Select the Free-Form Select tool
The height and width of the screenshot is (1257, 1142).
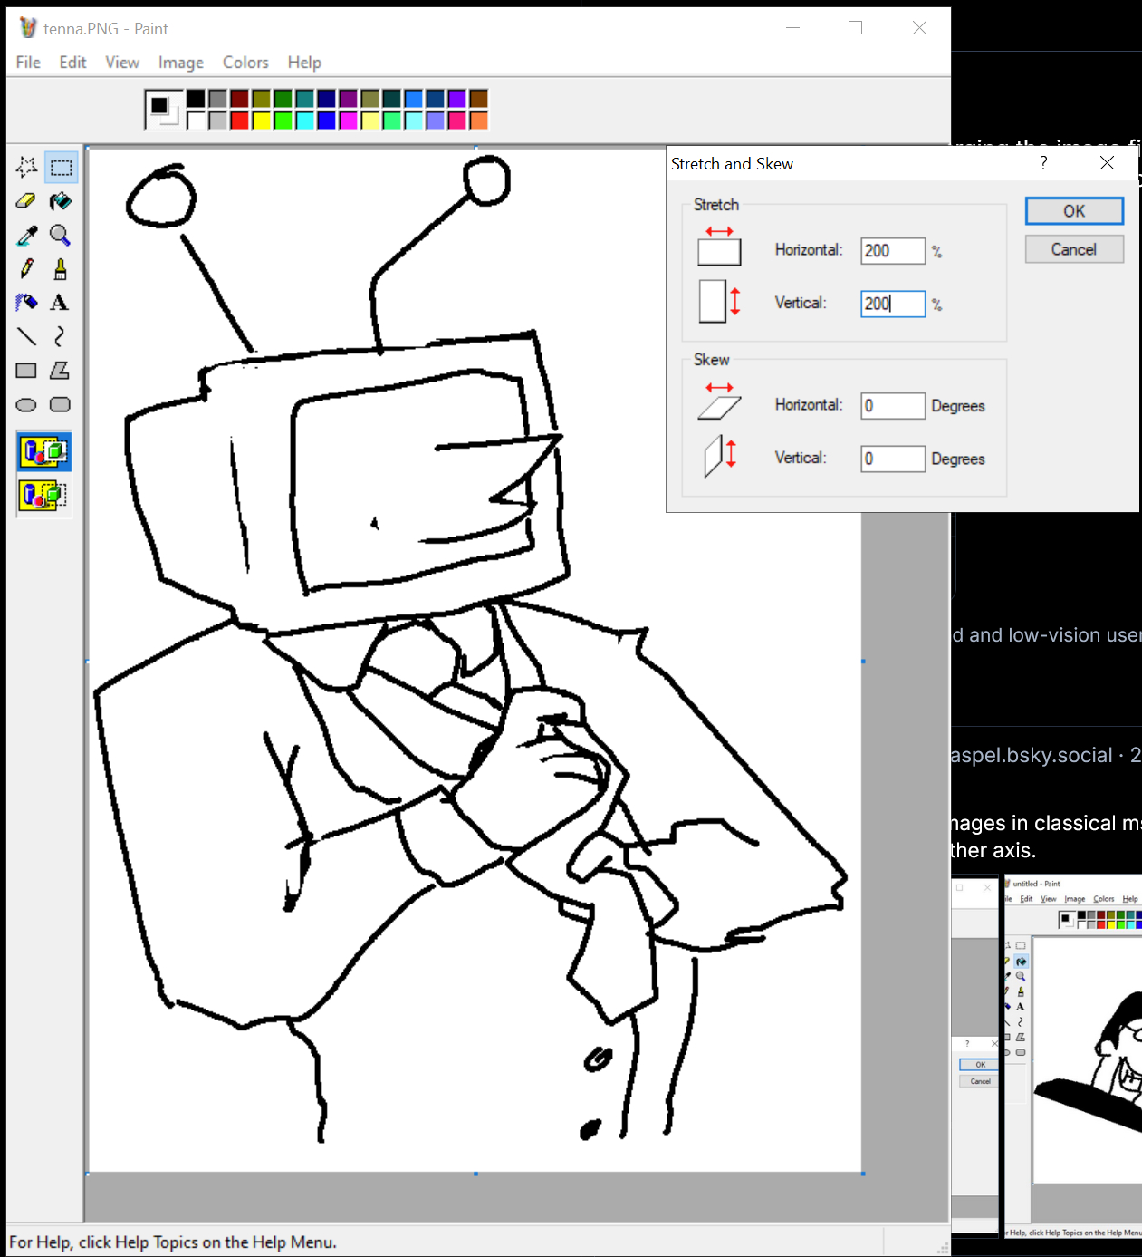(26, 168)
